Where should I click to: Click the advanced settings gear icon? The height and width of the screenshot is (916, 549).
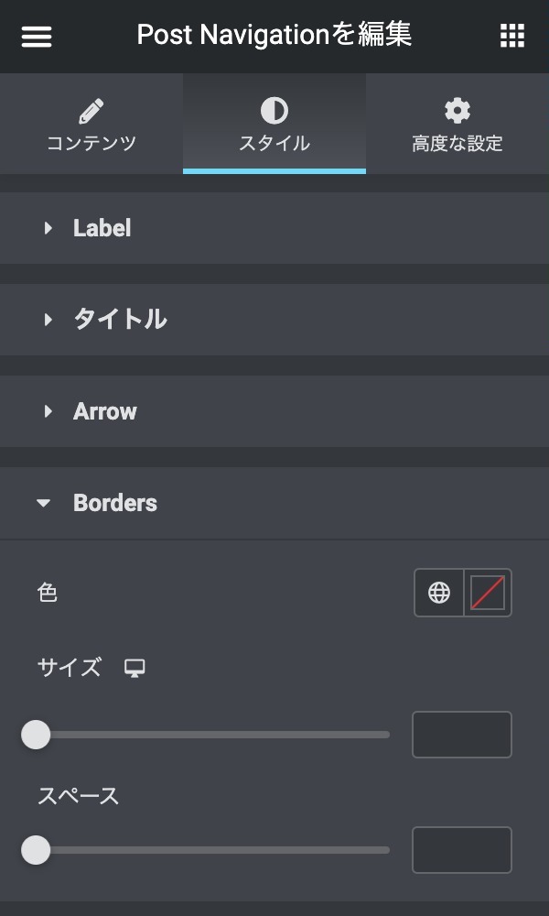tap(457, 112)
